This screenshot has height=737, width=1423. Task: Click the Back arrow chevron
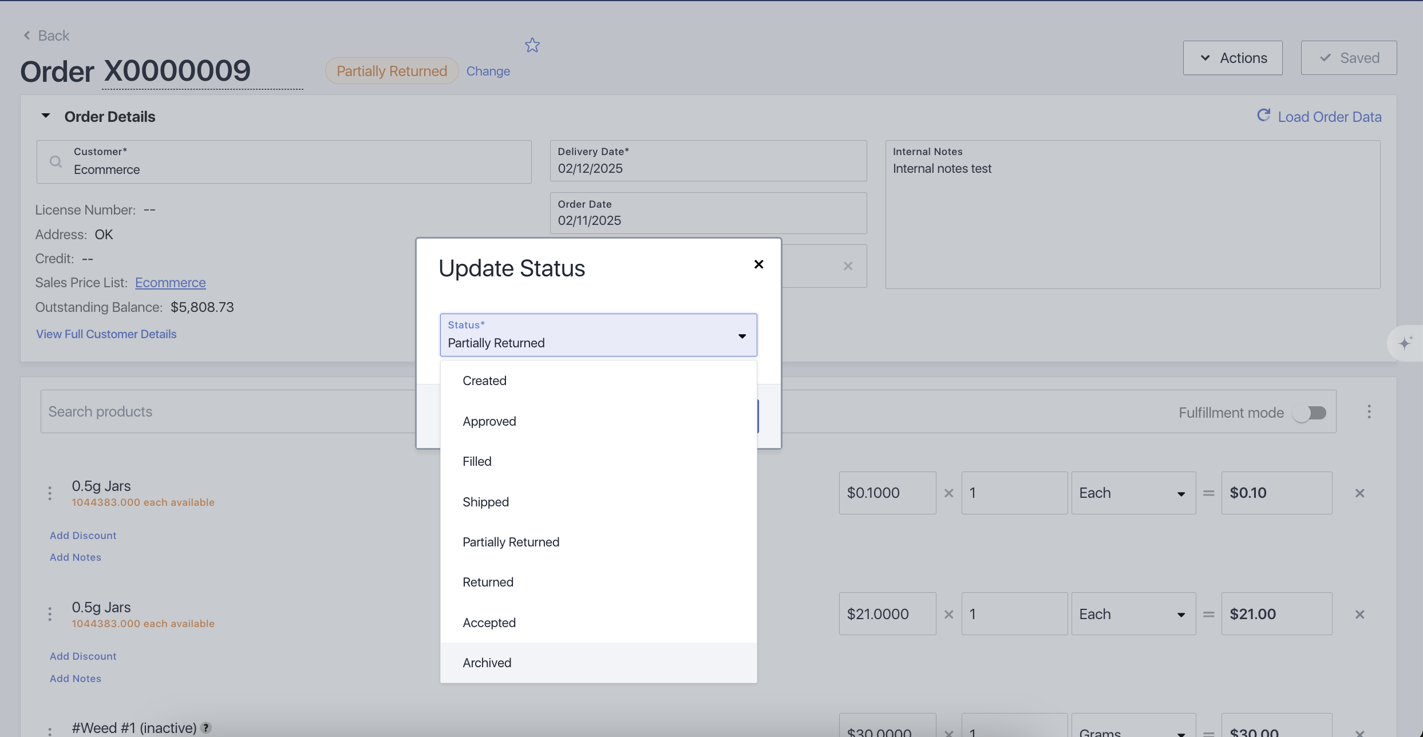coord(26,35)
